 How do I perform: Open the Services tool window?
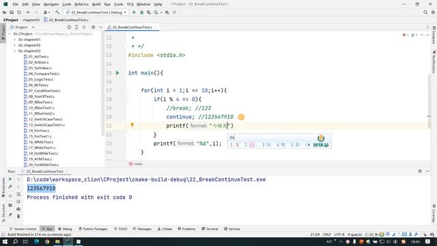pos(232,229)
